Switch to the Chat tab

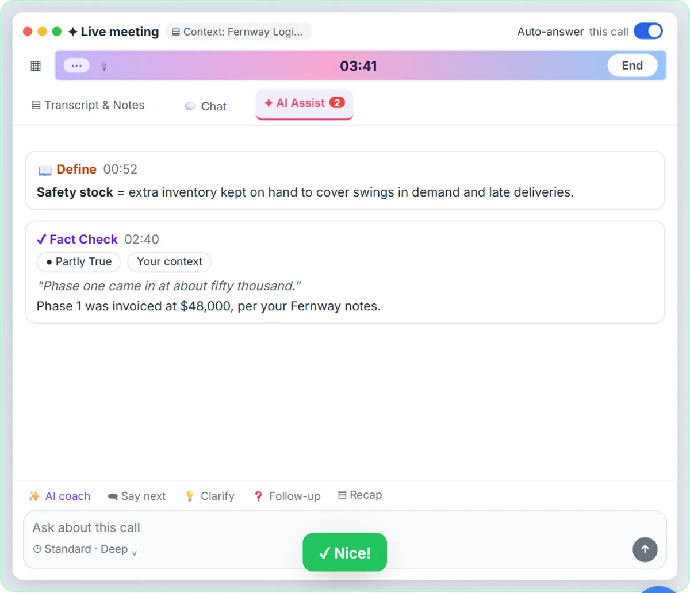point(205,106)
